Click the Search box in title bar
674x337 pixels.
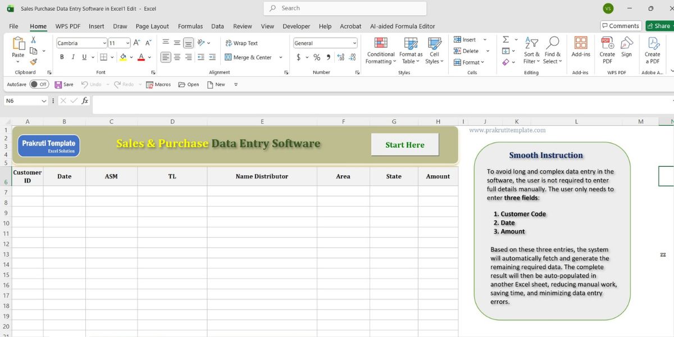tap(345, 8)
